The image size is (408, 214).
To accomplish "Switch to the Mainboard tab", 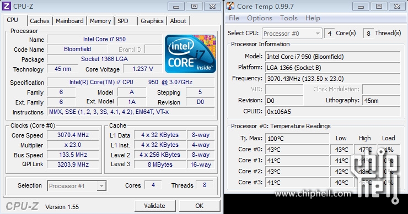I will pos(69,21).
